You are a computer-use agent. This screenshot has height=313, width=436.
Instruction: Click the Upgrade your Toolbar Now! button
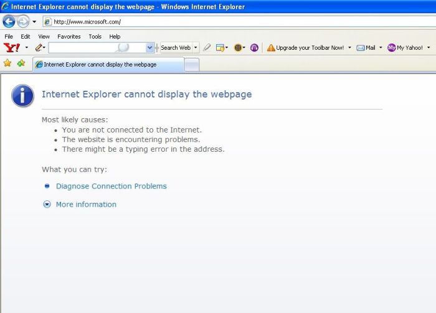305,47
